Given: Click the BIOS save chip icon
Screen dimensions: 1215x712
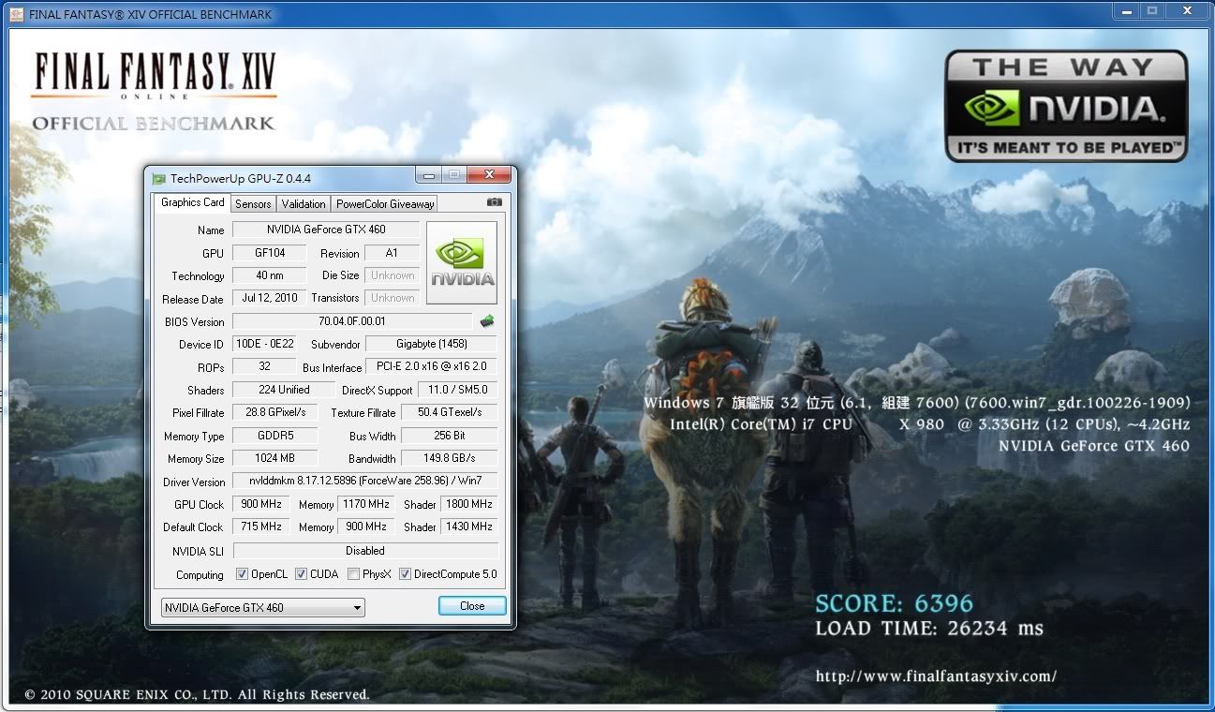Looking at the screenshot, I should click(x=486, y=321).
